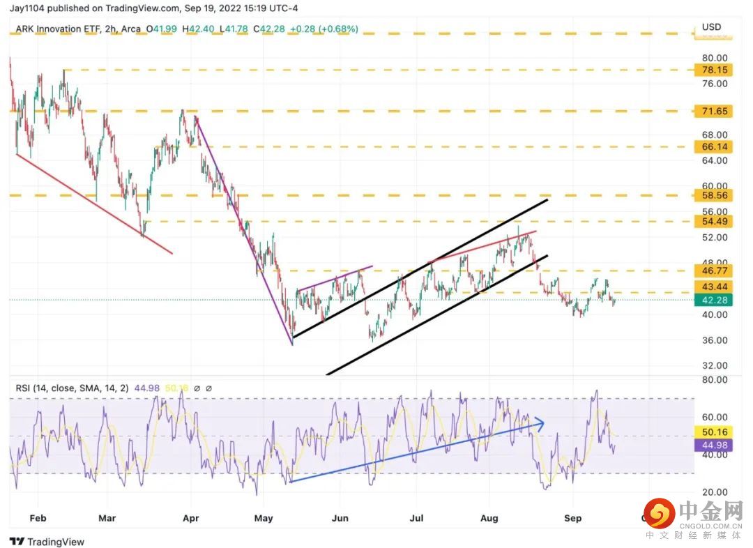The width and height of the screenshot is (753, 548).
Task: Select the 78.15 price level label
Action: [714, 70]
